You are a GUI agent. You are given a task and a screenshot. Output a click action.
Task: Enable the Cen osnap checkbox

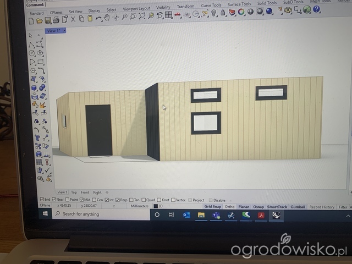click(x=94, y=200)
